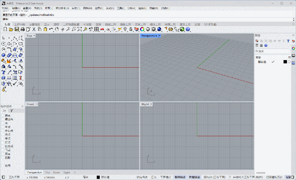
Task: Click the New file icon
Action: click(5, 29)
